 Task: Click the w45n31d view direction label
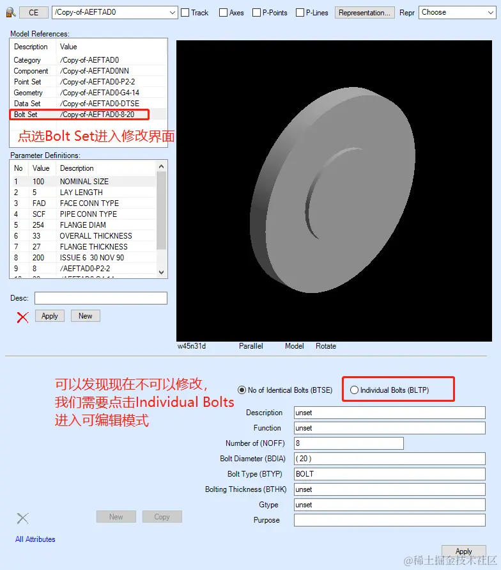[192, 346]
